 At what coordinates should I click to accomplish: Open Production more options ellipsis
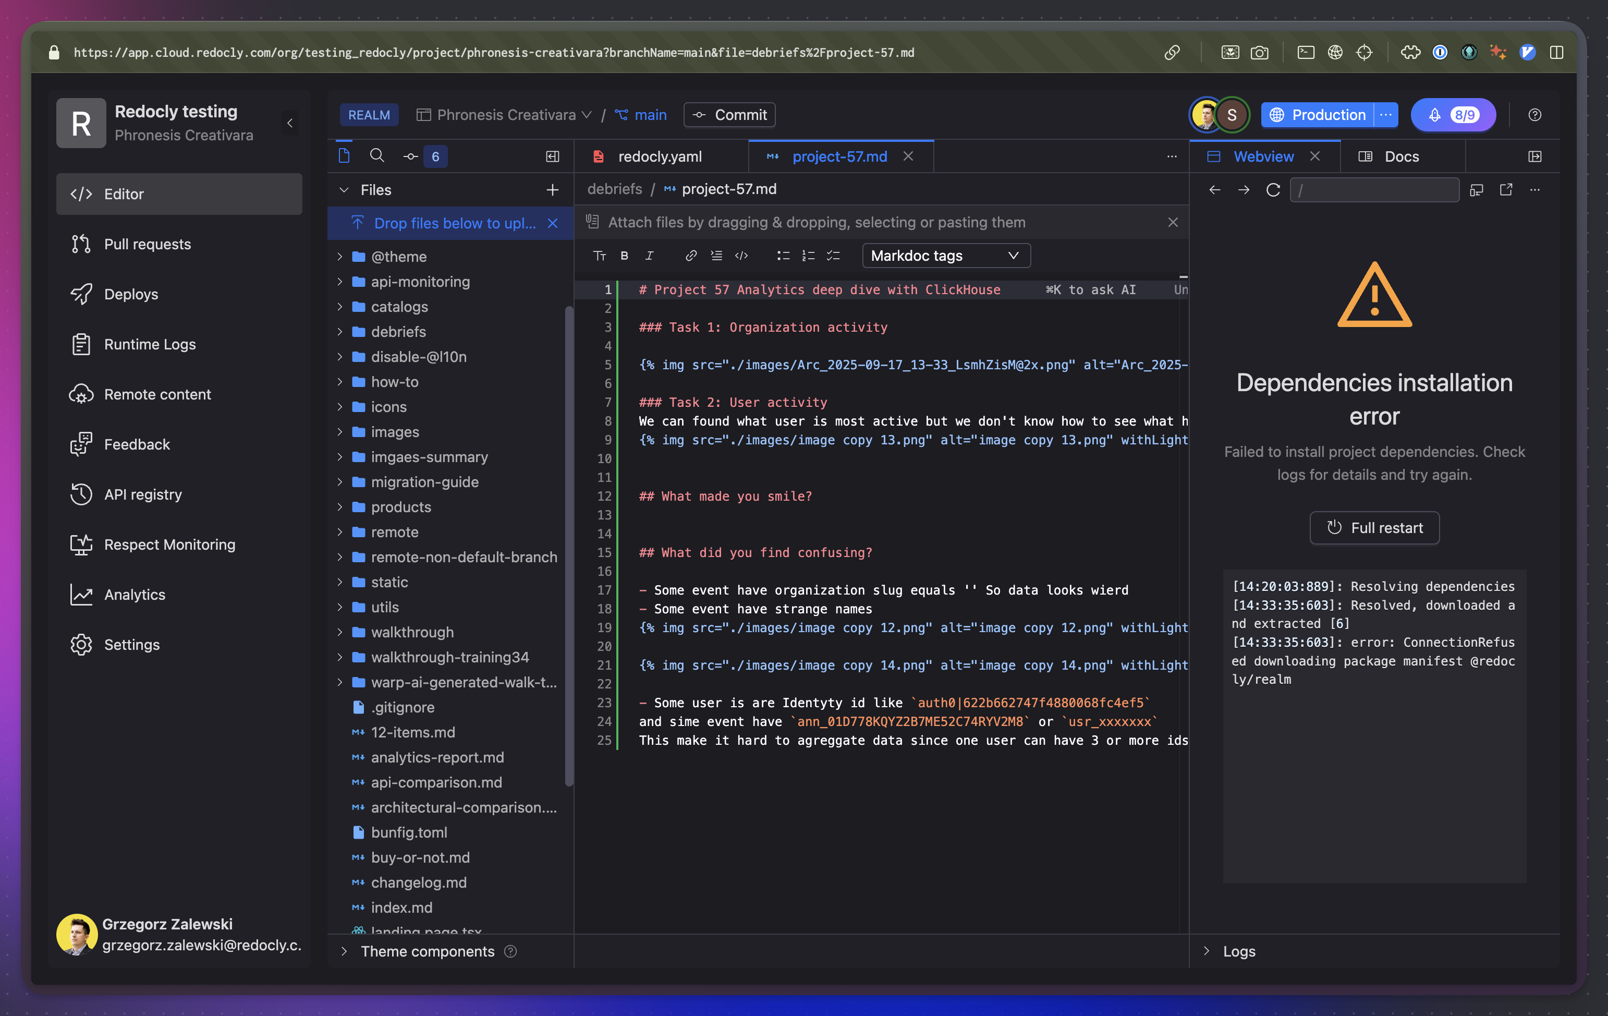(x=1386, y=115)
